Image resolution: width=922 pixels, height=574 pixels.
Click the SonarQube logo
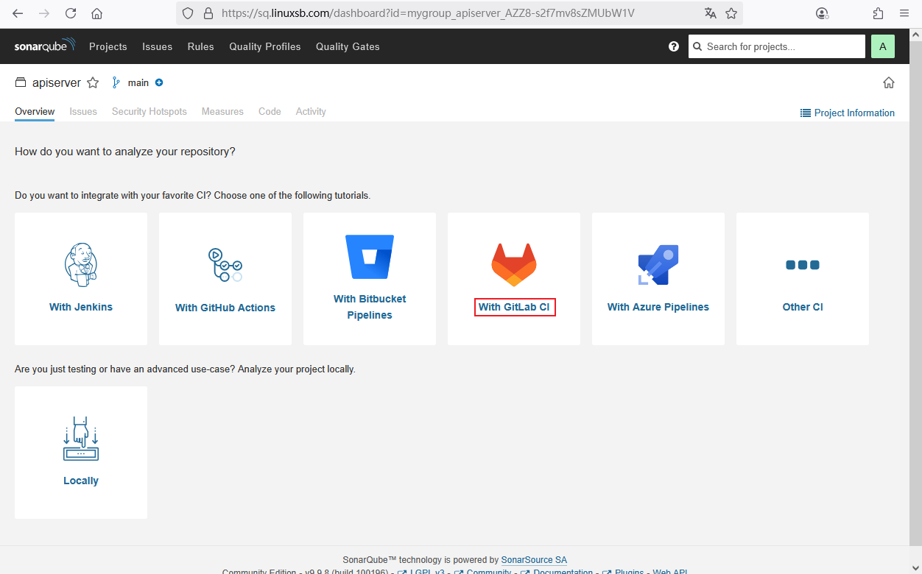pos(45,46)
